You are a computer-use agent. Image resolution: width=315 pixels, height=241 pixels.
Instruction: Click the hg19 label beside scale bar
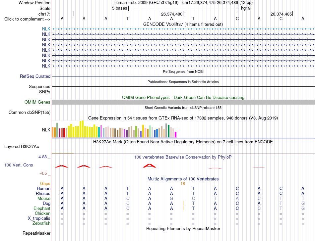pyautogui.click(x=246, y=8)
